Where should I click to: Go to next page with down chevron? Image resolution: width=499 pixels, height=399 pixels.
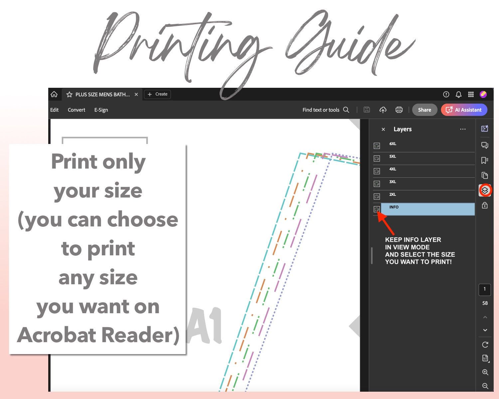pos(485,330)
